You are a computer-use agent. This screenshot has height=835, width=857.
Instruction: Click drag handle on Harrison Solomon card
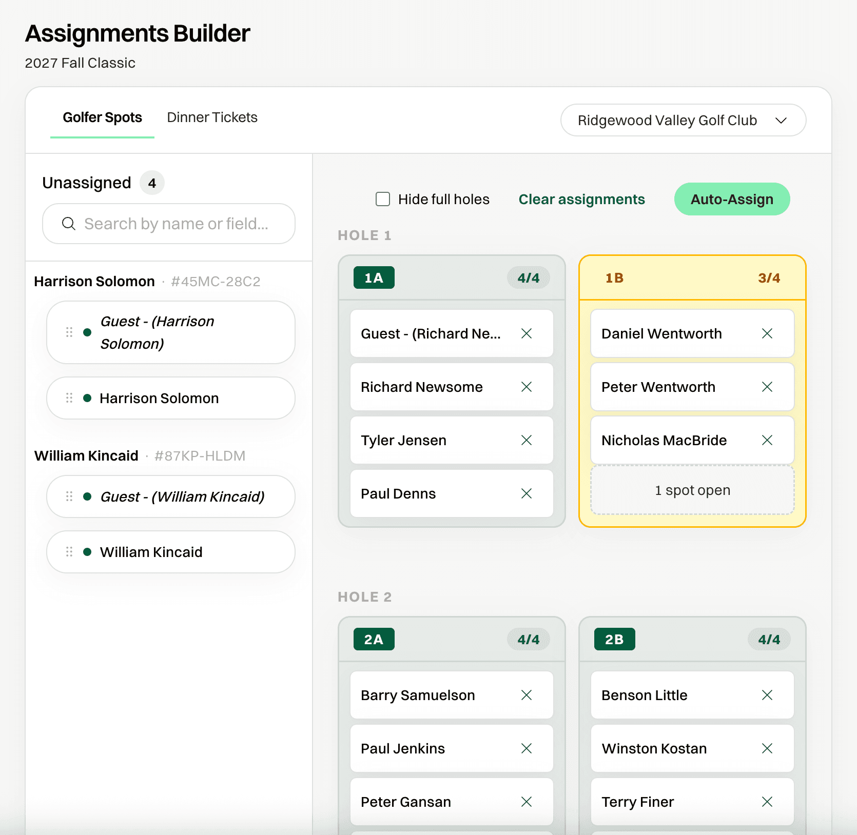pyautogui.click(x=69, y=399)
